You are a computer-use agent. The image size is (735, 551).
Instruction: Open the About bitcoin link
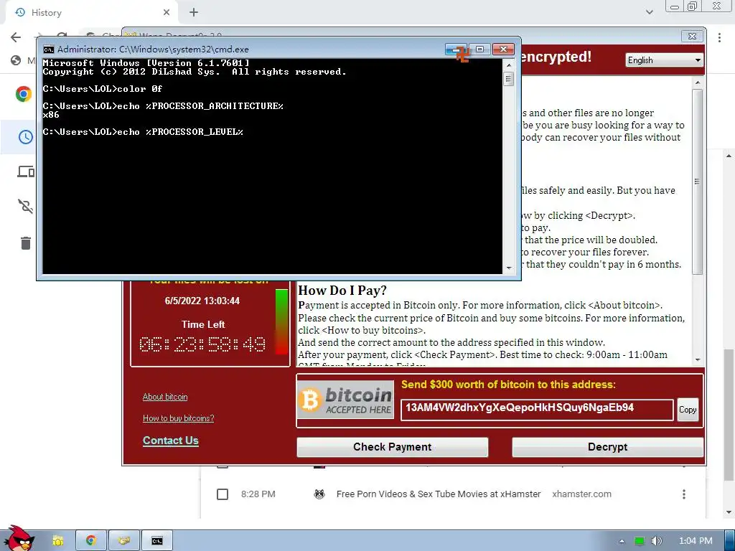point(165,397)
